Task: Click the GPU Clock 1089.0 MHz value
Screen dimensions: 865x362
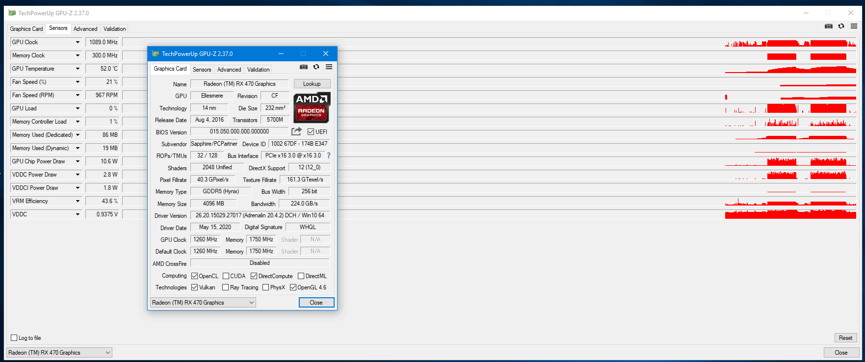Action: point(103,42)
